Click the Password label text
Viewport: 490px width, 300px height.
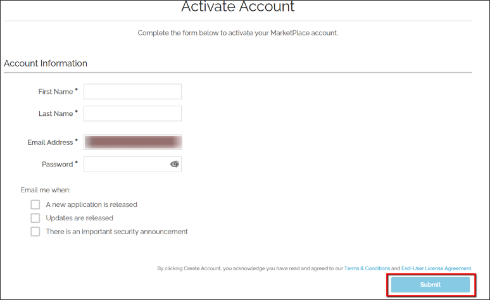58,165
